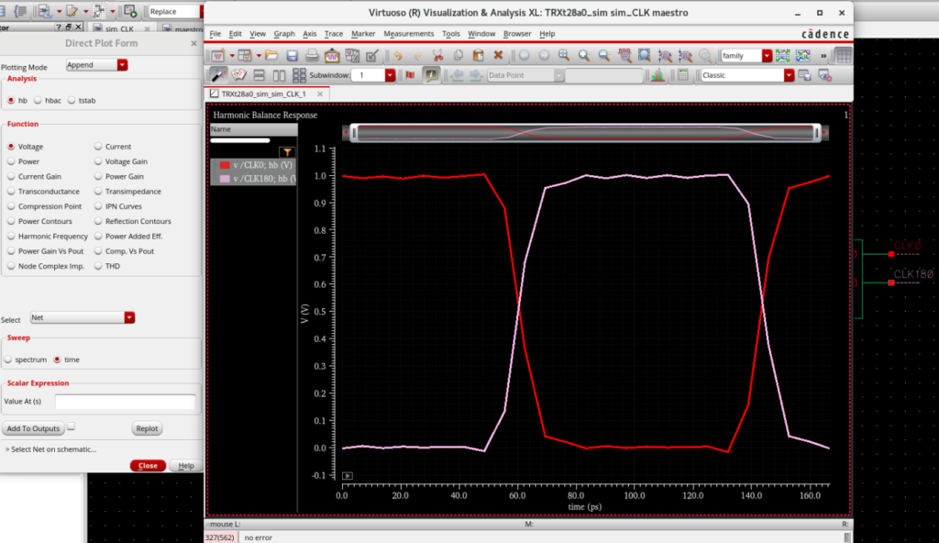Click the red v/CLK0 trace color swatch
The height and width of the screenshot is (543, 939).
coord(225,165)
